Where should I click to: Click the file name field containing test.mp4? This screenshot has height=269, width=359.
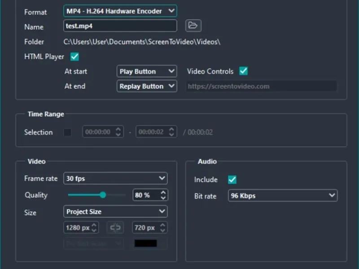coord(120,26)
